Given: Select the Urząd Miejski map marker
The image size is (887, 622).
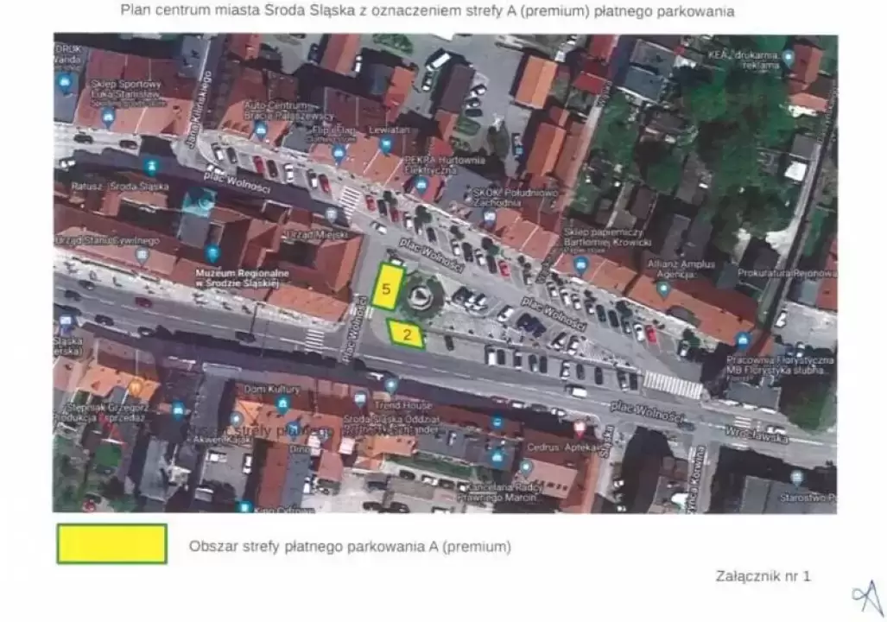Looking at the screenshot, I should click(331, 214).
